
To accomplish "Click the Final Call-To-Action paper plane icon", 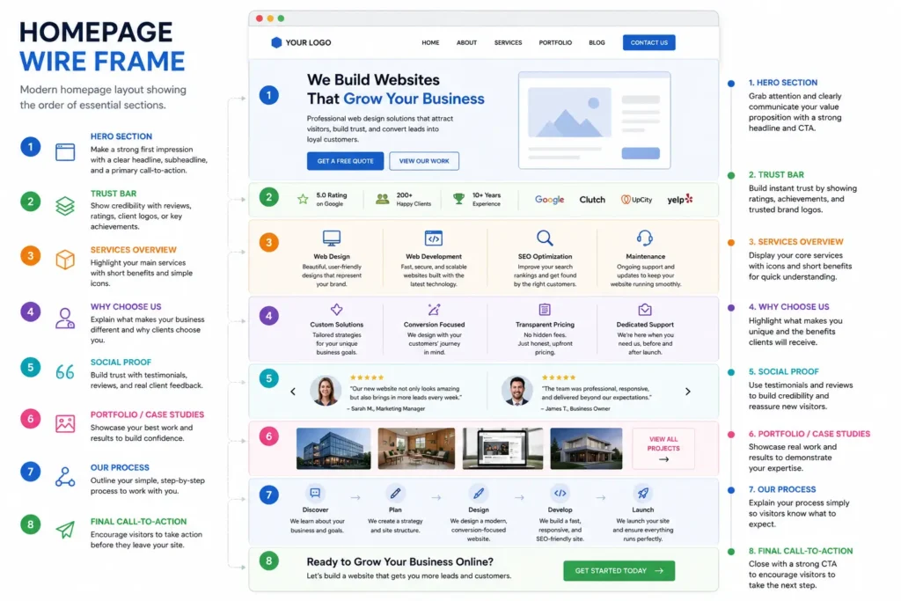I will (x=65, y=529).
